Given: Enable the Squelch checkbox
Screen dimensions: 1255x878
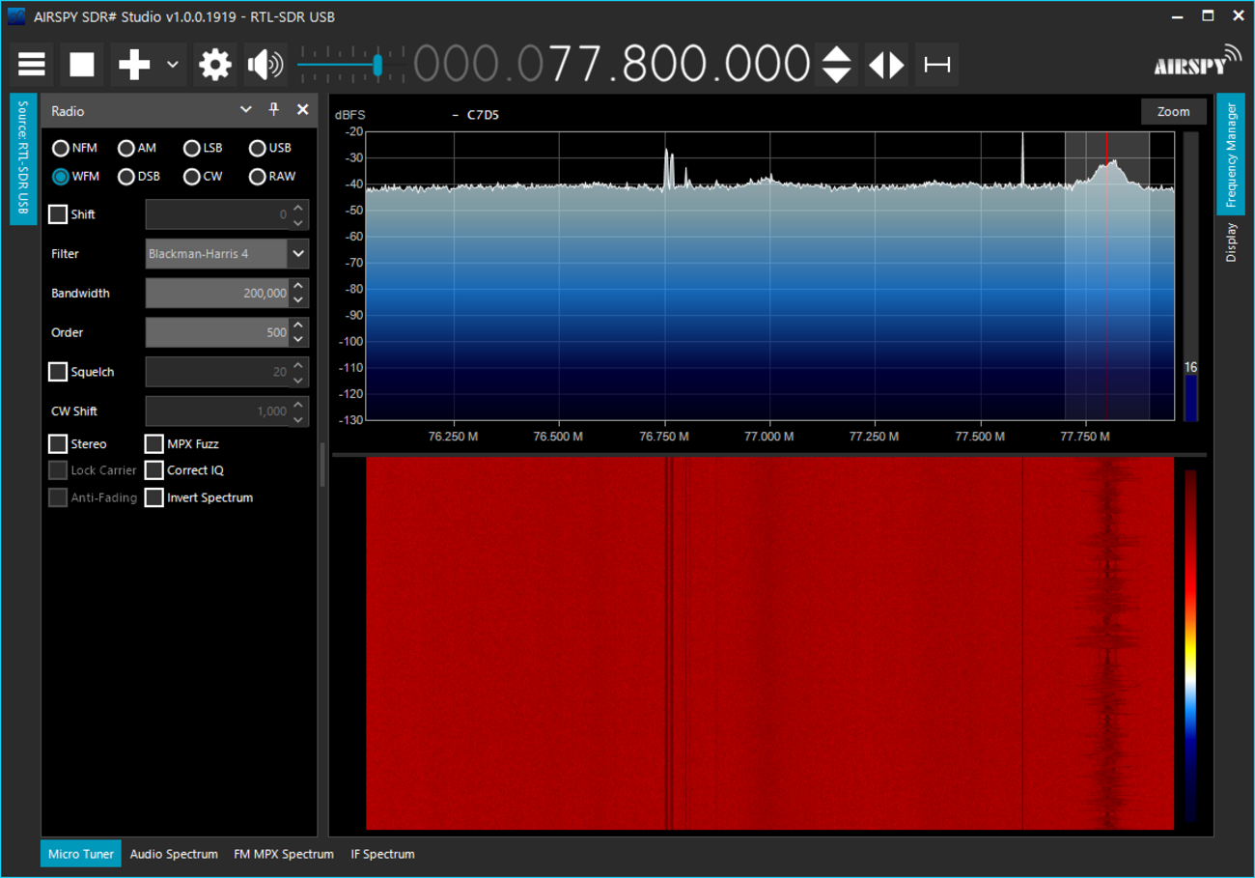Looking at the screenshot, I should point(58,372).
